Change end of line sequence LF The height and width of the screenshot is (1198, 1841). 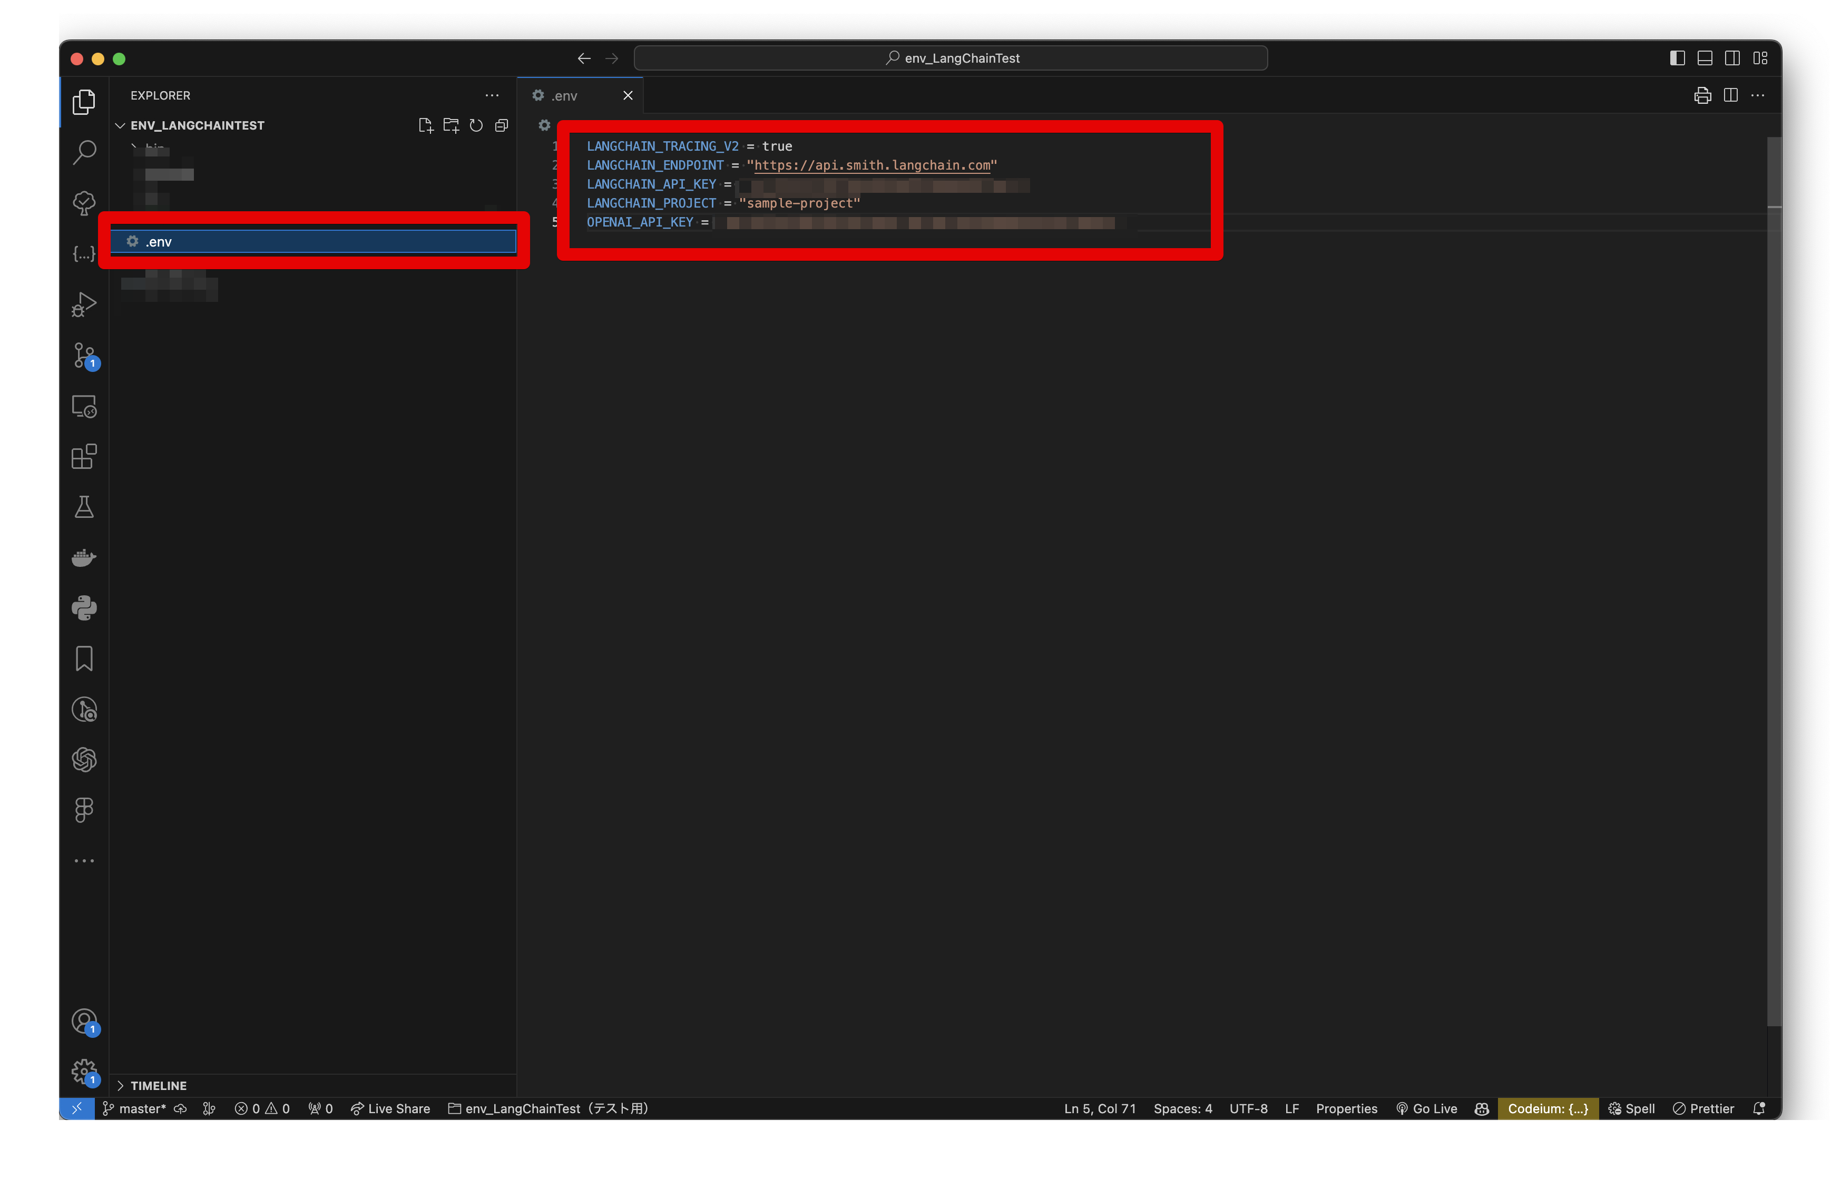(x=1291, y=1108)
